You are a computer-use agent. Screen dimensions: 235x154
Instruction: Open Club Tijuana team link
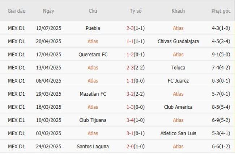[x=93, y=120]
